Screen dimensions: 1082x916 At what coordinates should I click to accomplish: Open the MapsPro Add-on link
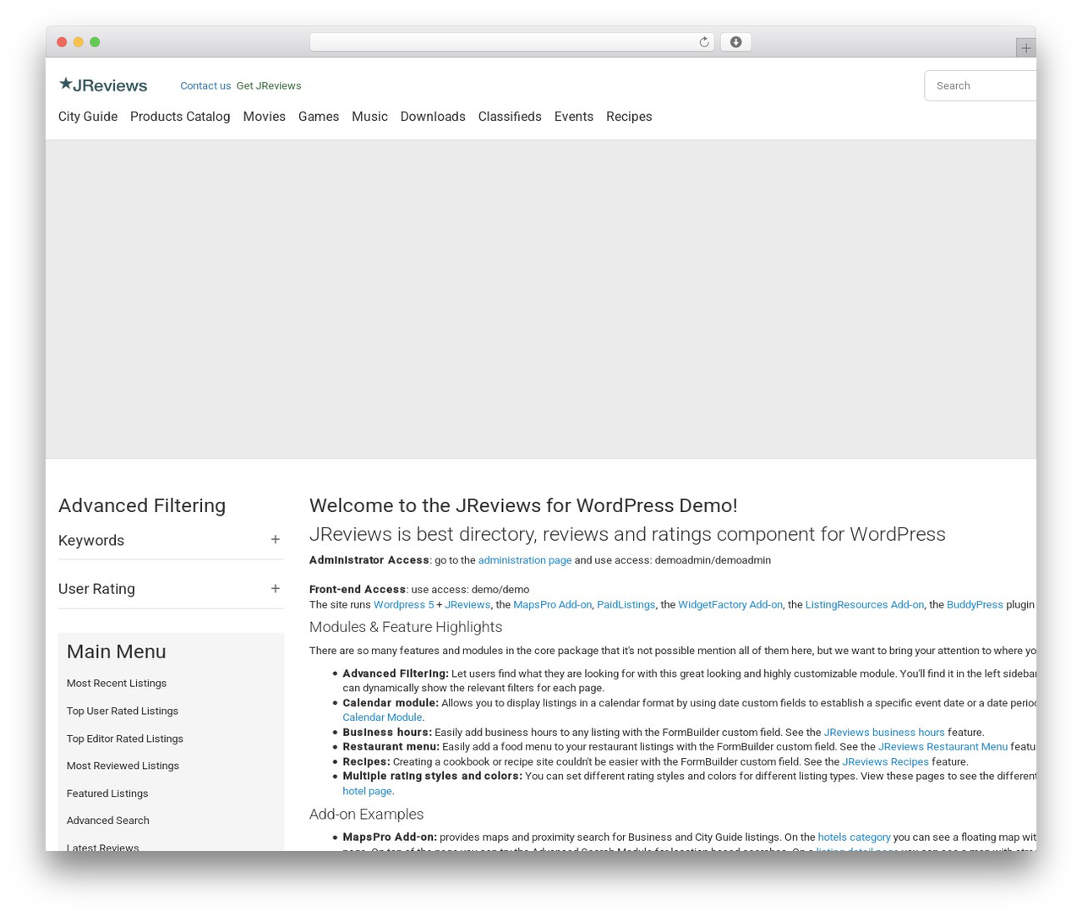[552, 605]
